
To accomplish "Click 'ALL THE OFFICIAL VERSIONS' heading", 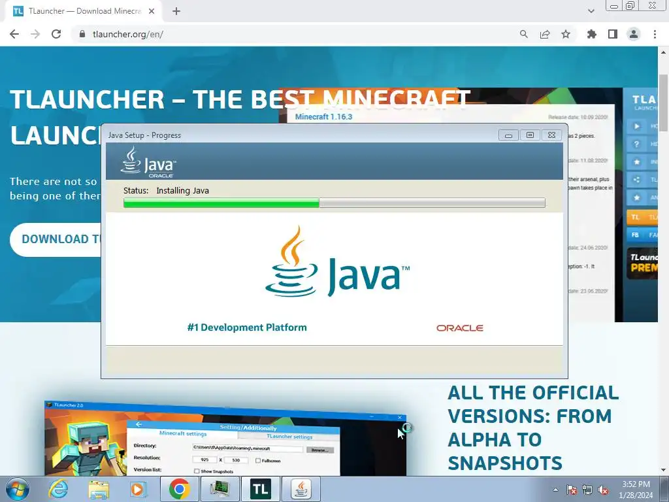I will 533,427.
